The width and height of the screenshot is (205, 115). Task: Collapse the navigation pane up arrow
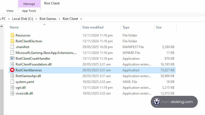[2, 27]
